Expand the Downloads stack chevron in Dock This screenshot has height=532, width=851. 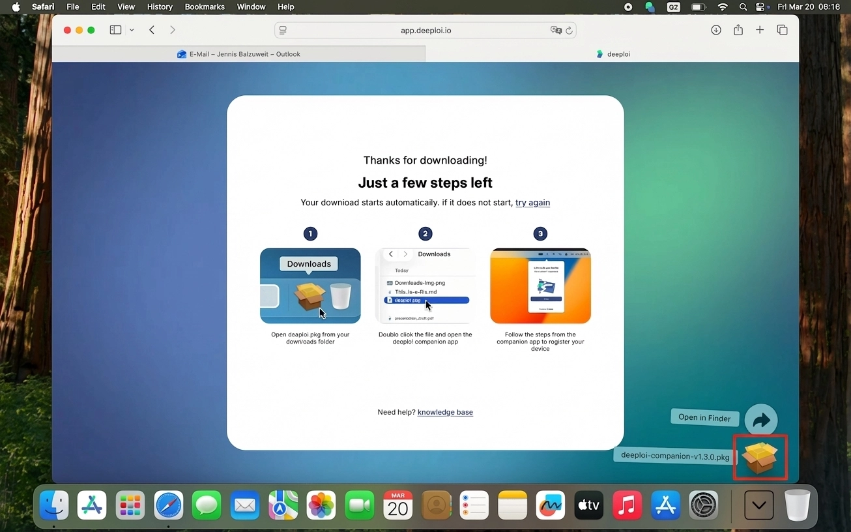[759, 505]
